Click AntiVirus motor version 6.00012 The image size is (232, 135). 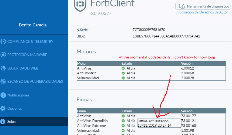[x=187, y=68]
